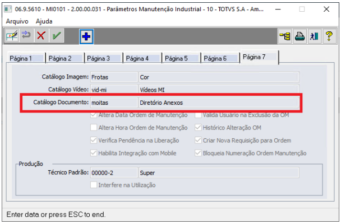Switch to the Página 2 tab
This screenshot has width=341, height=224.
(x=65, y=58)
